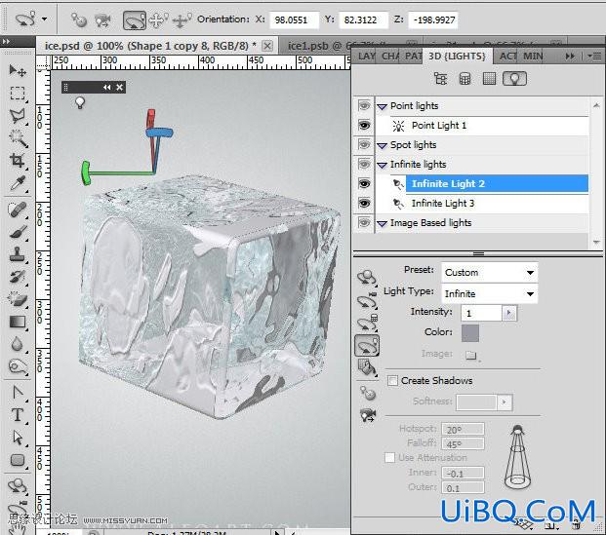The image size is (606, 535).
Task: Switch to the Actions tab
Action: (x=507, y=57)
